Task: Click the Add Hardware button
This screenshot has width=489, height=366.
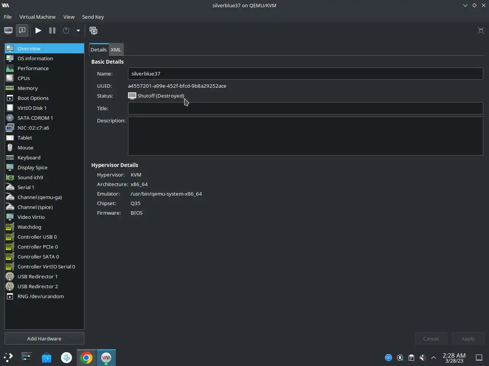Action: (x=44, y=339)
